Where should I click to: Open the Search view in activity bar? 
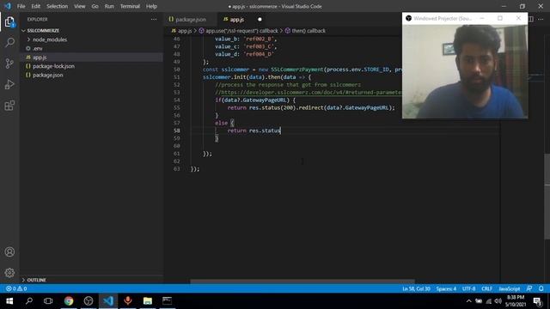pyautogui.click(x=9, y=43)
